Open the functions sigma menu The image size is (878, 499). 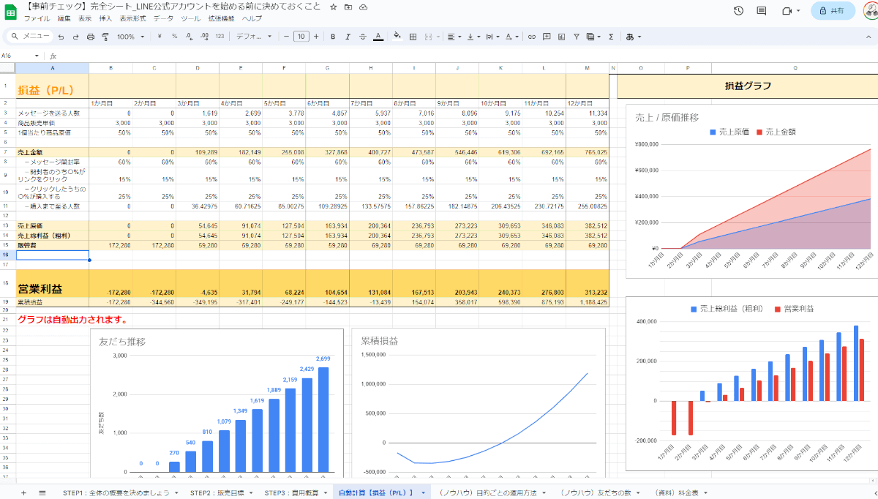click(611, 37)
